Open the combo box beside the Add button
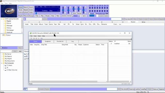Image resolution: width=165 pixels, height=93 pixels. [x=6, y=51]
